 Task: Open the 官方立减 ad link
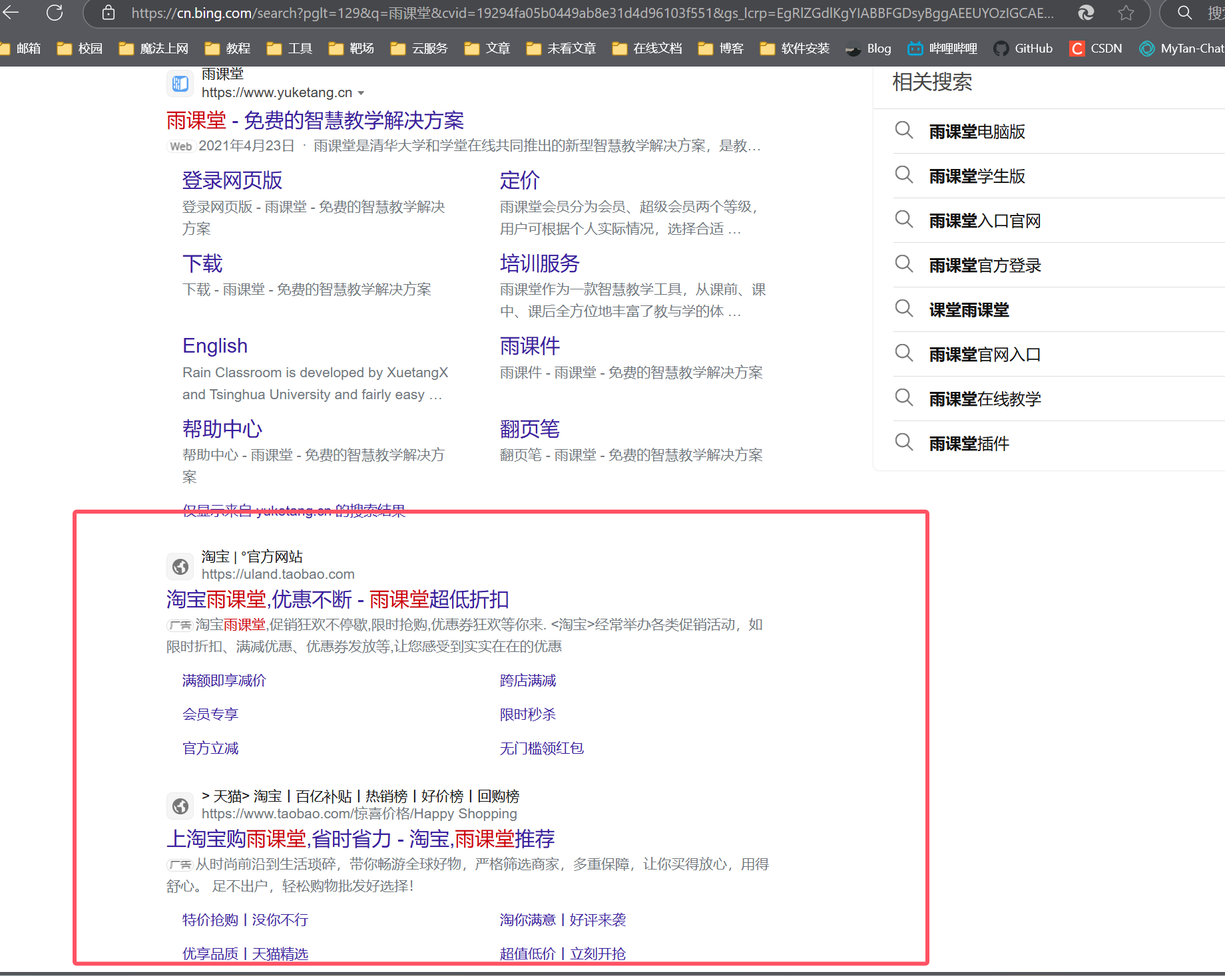click(x=210, y=748)
